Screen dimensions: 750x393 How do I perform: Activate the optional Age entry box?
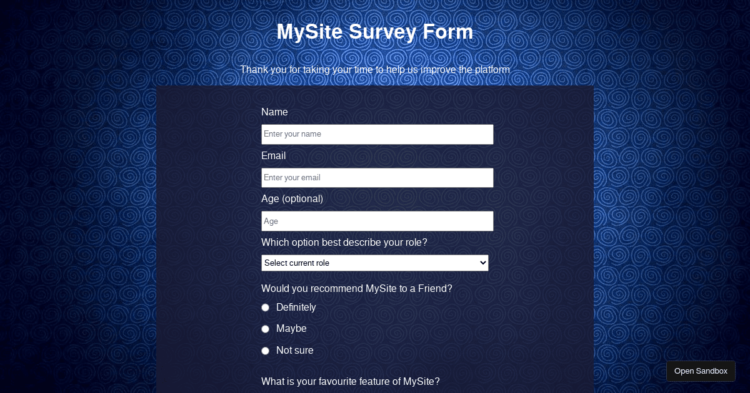click(377, 221)
